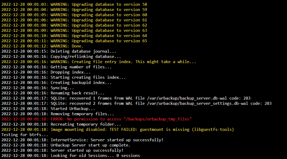Viewport: 287px width, 159px height.
Task: Click the 'Removing temporary files...' line
Action: [58, 114]
